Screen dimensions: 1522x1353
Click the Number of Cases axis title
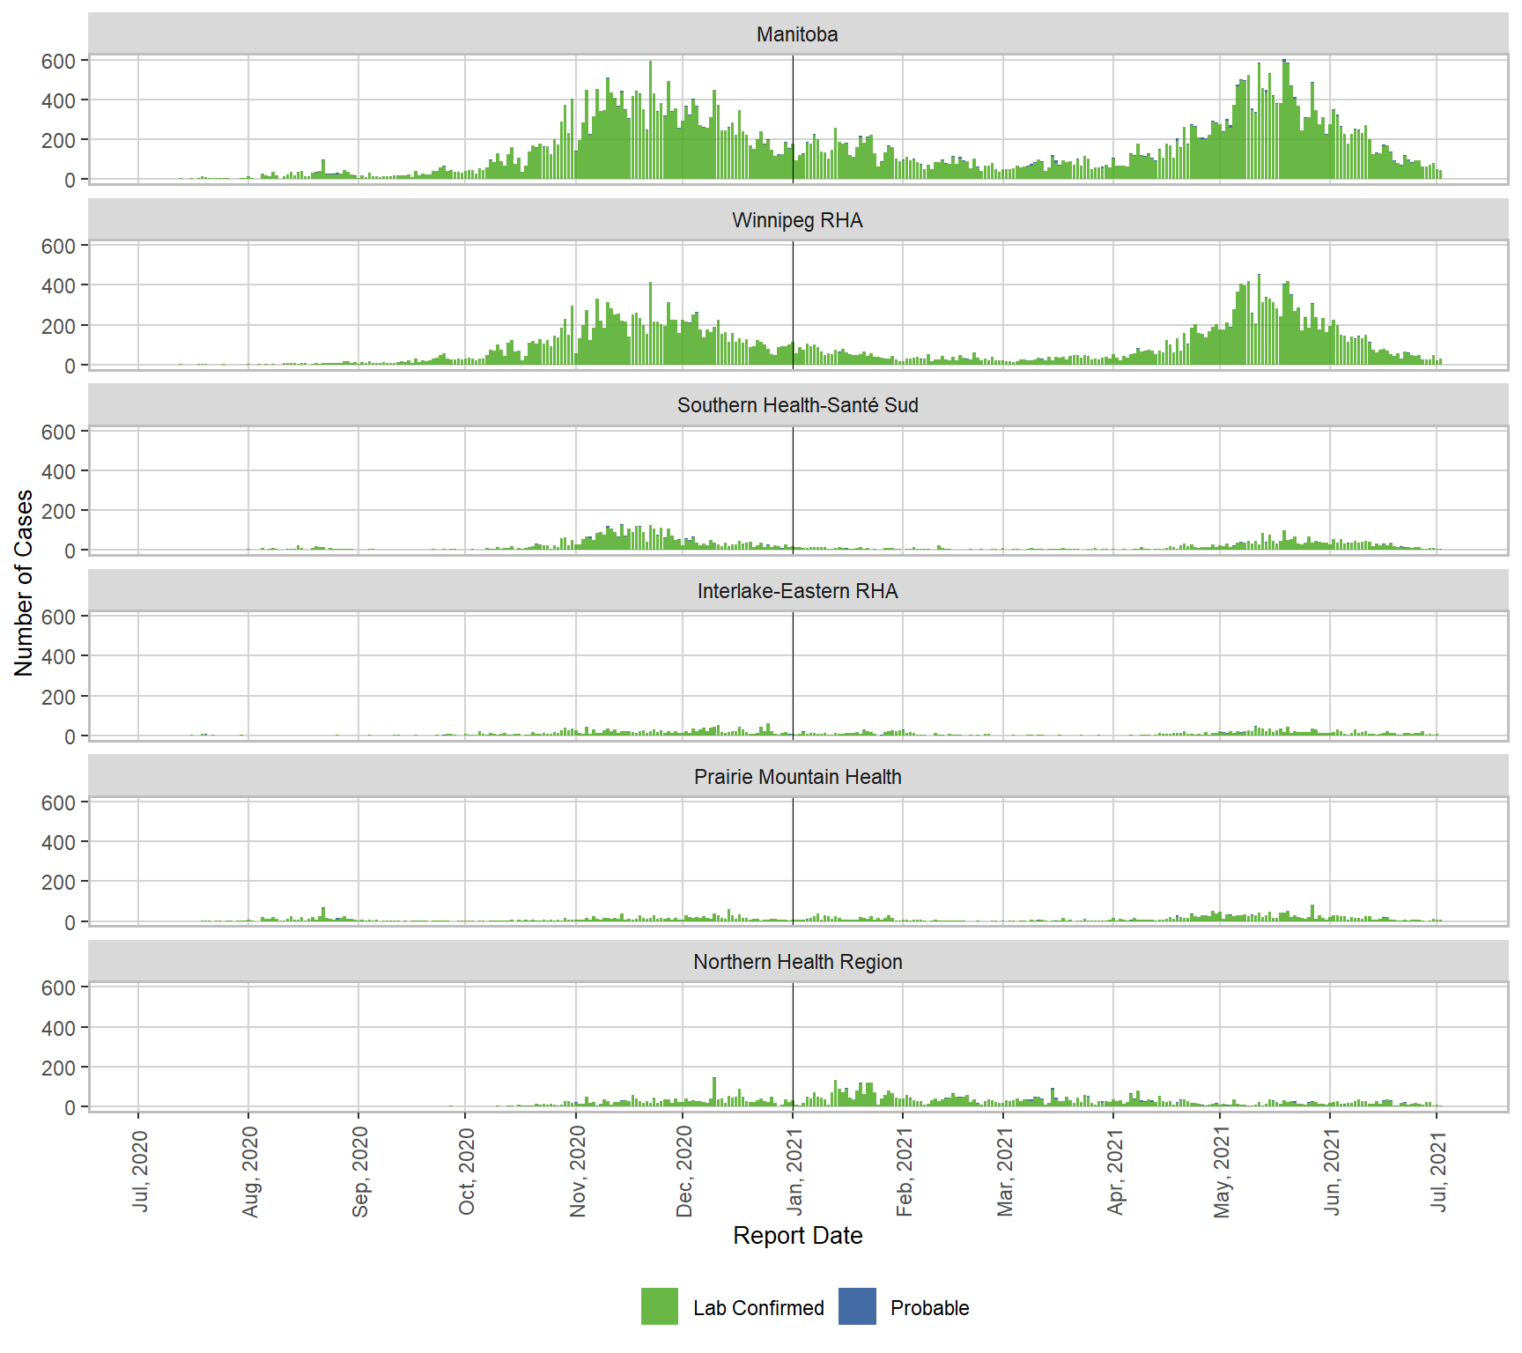[24, 583]
